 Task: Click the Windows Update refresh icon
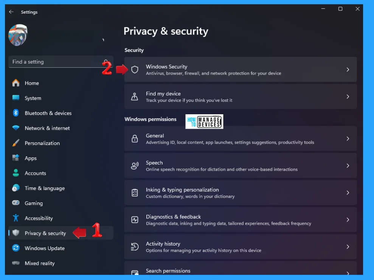coord(16,248)
